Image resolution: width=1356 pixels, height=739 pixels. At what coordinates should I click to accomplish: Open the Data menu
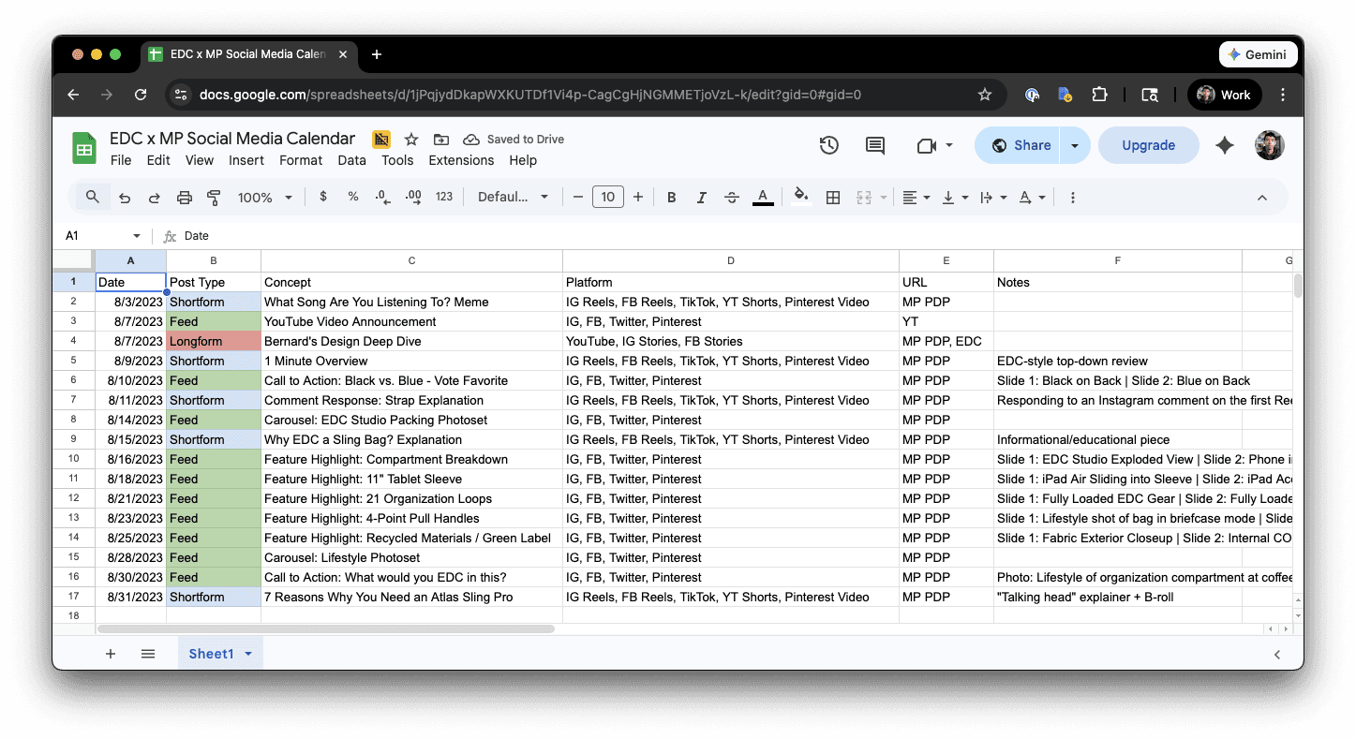352,160
